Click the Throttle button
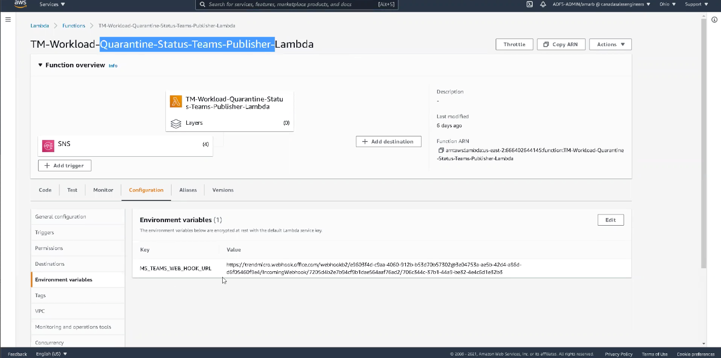Image resolution: width=721 pixels, height=358 pixels. pyautogui.click(x=514, y=44)
